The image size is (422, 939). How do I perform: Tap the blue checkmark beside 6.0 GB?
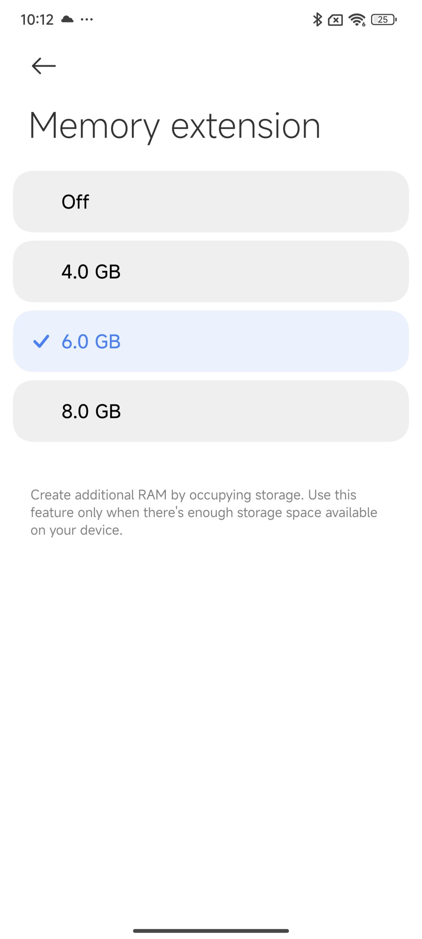pyautogui.click(x=41, y=341)
